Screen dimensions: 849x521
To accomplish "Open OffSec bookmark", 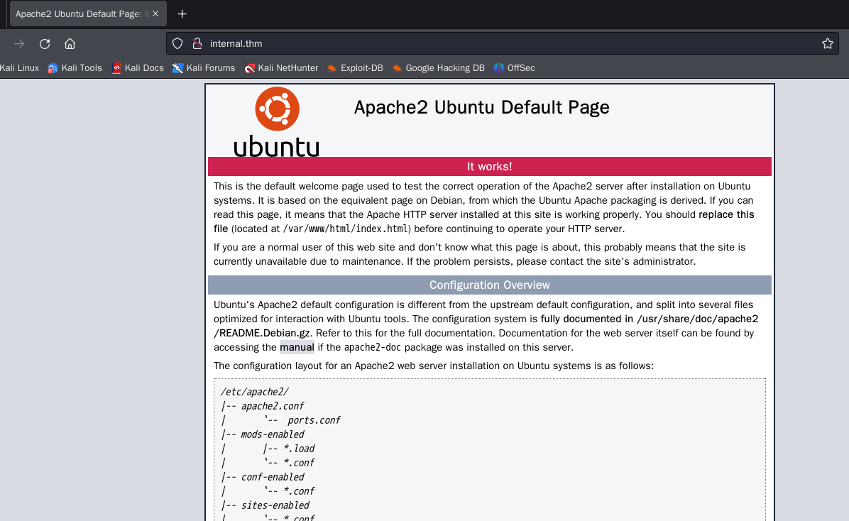I will [515, 68].
